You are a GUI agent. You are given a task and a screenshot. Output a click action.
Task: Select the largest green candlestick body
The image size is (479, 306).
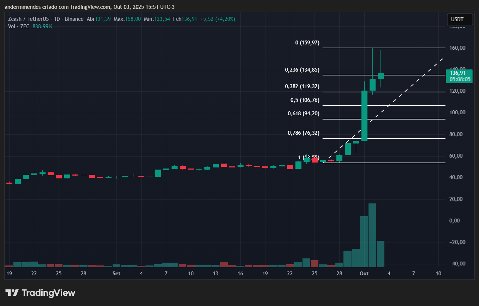click(x=364, y=116)
